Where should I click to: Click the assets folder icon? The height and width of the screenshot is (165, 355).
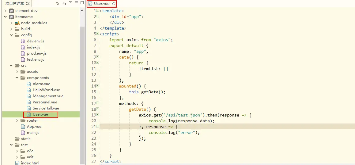pyautogui.click(x=23, y=72)
